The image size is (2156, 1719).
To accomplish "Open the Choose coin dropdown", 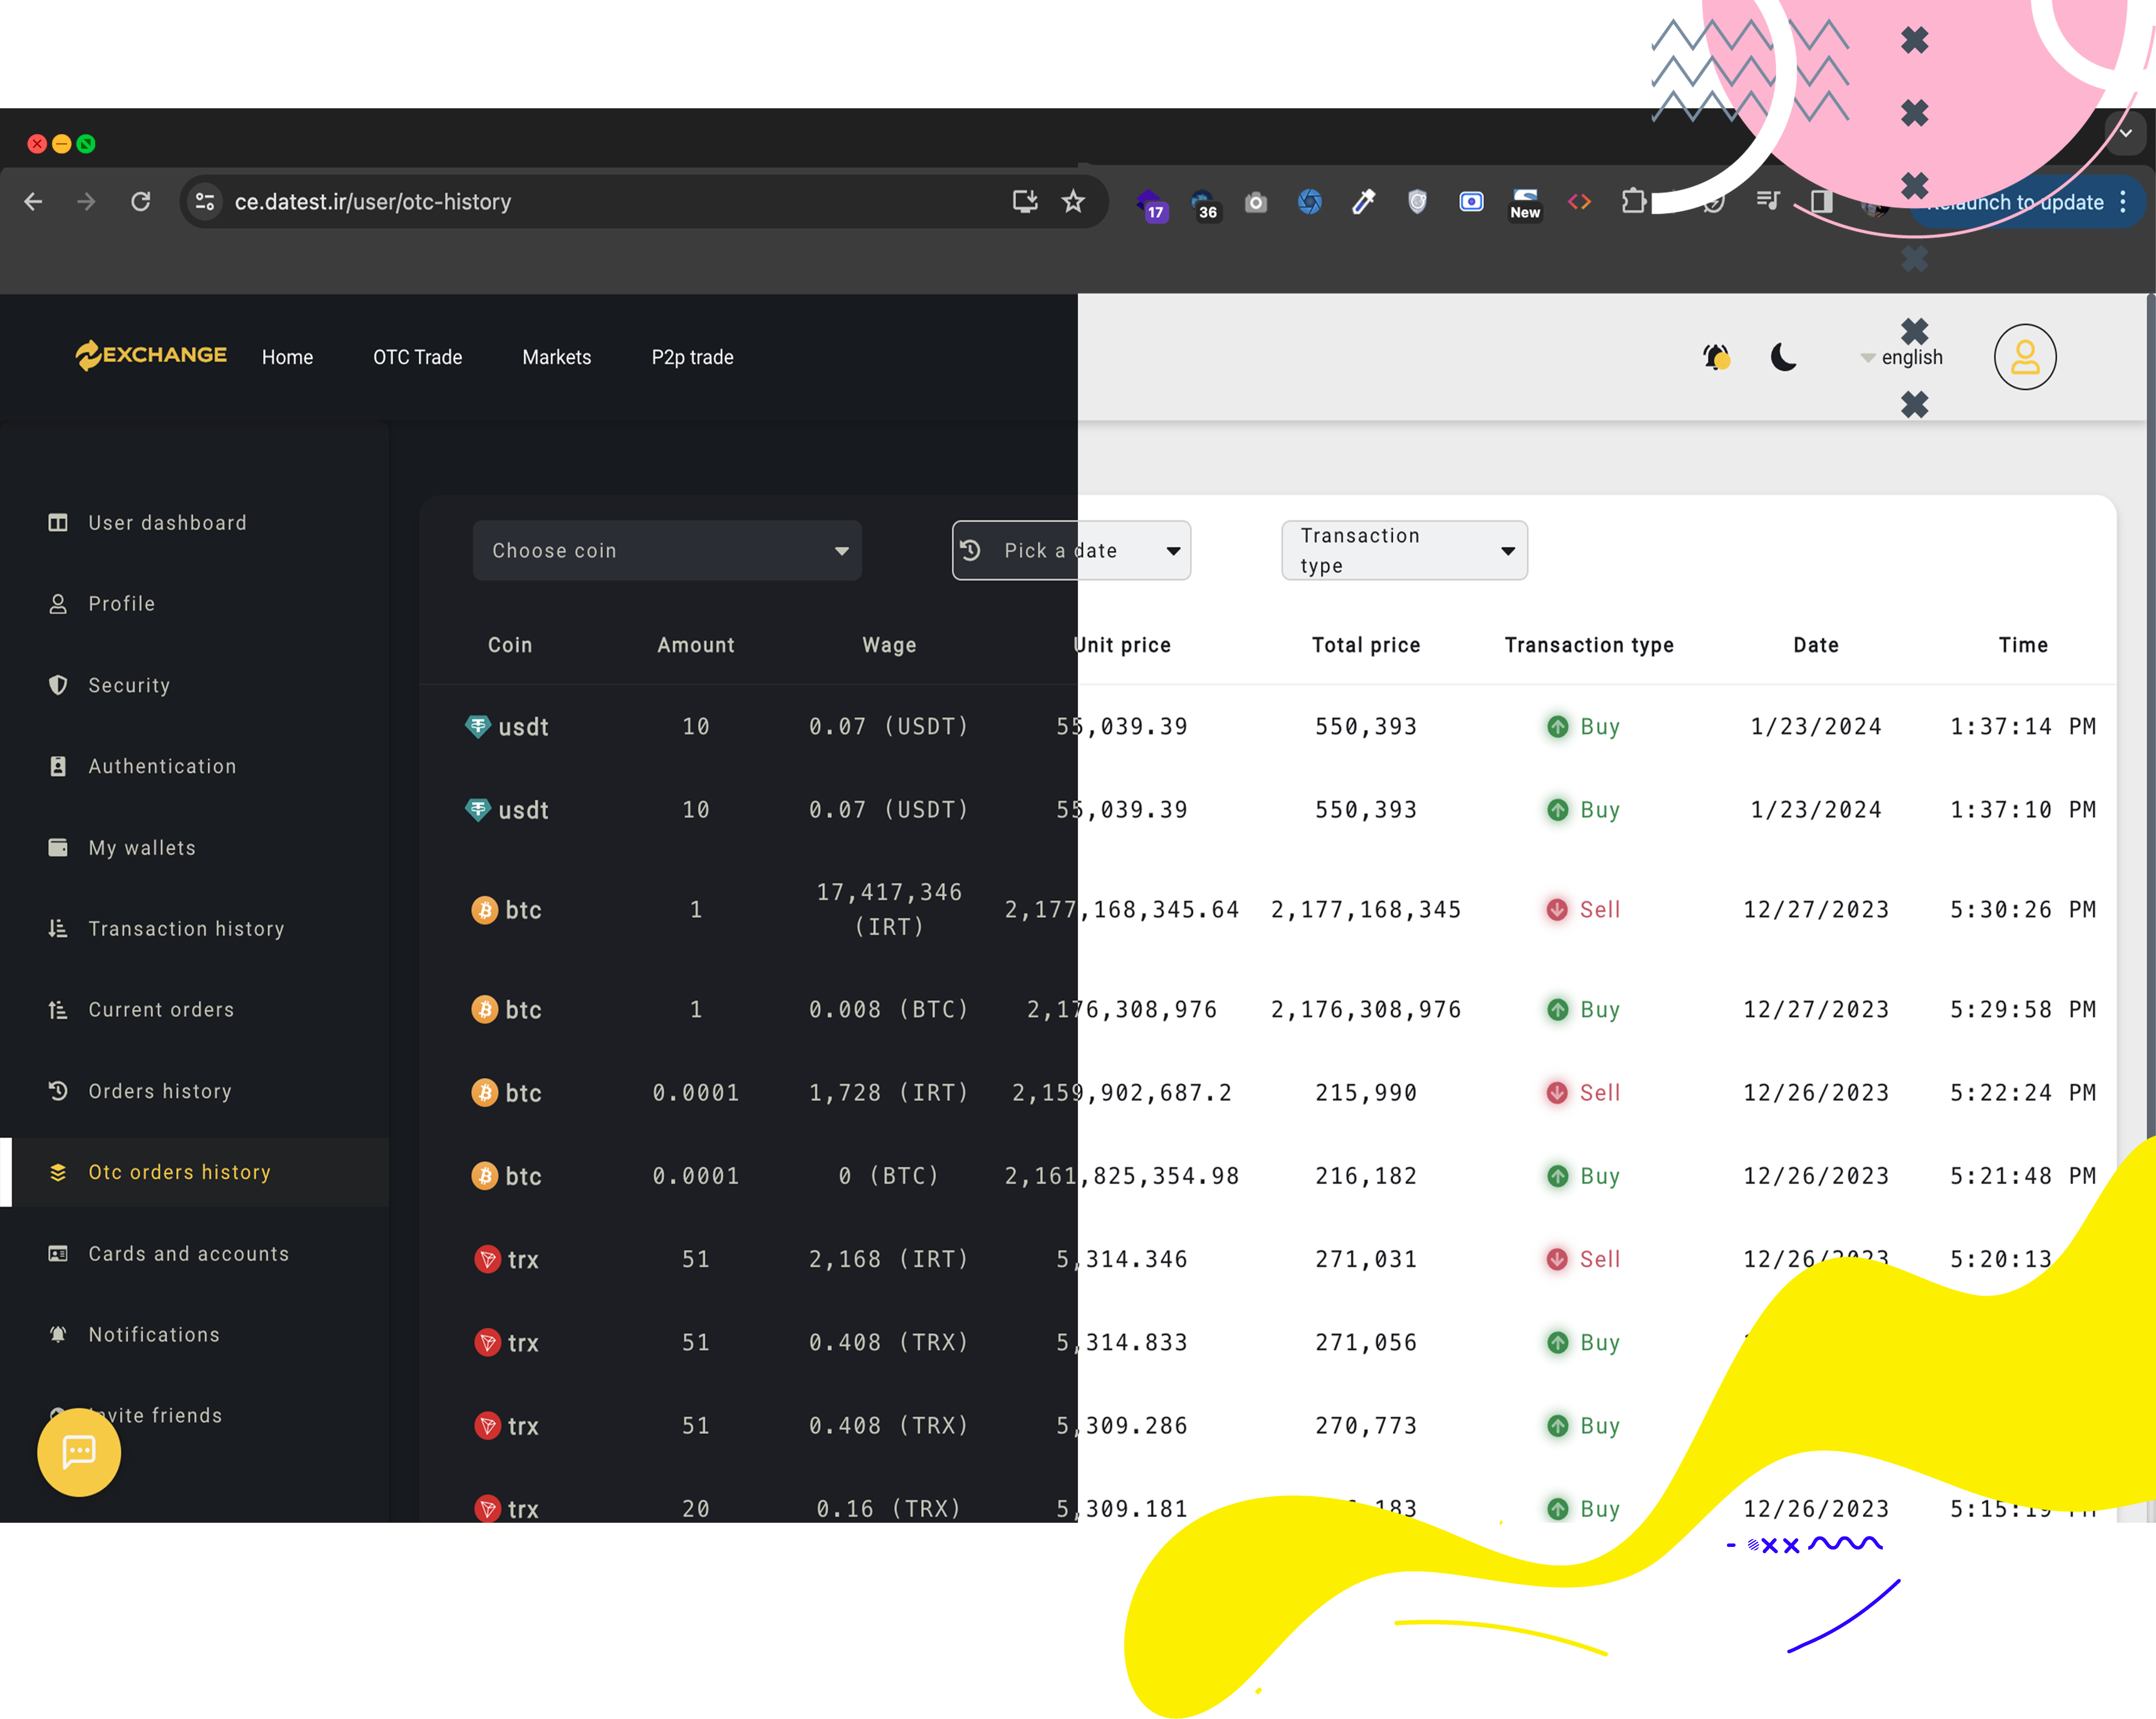I will (x=668, y=551).
